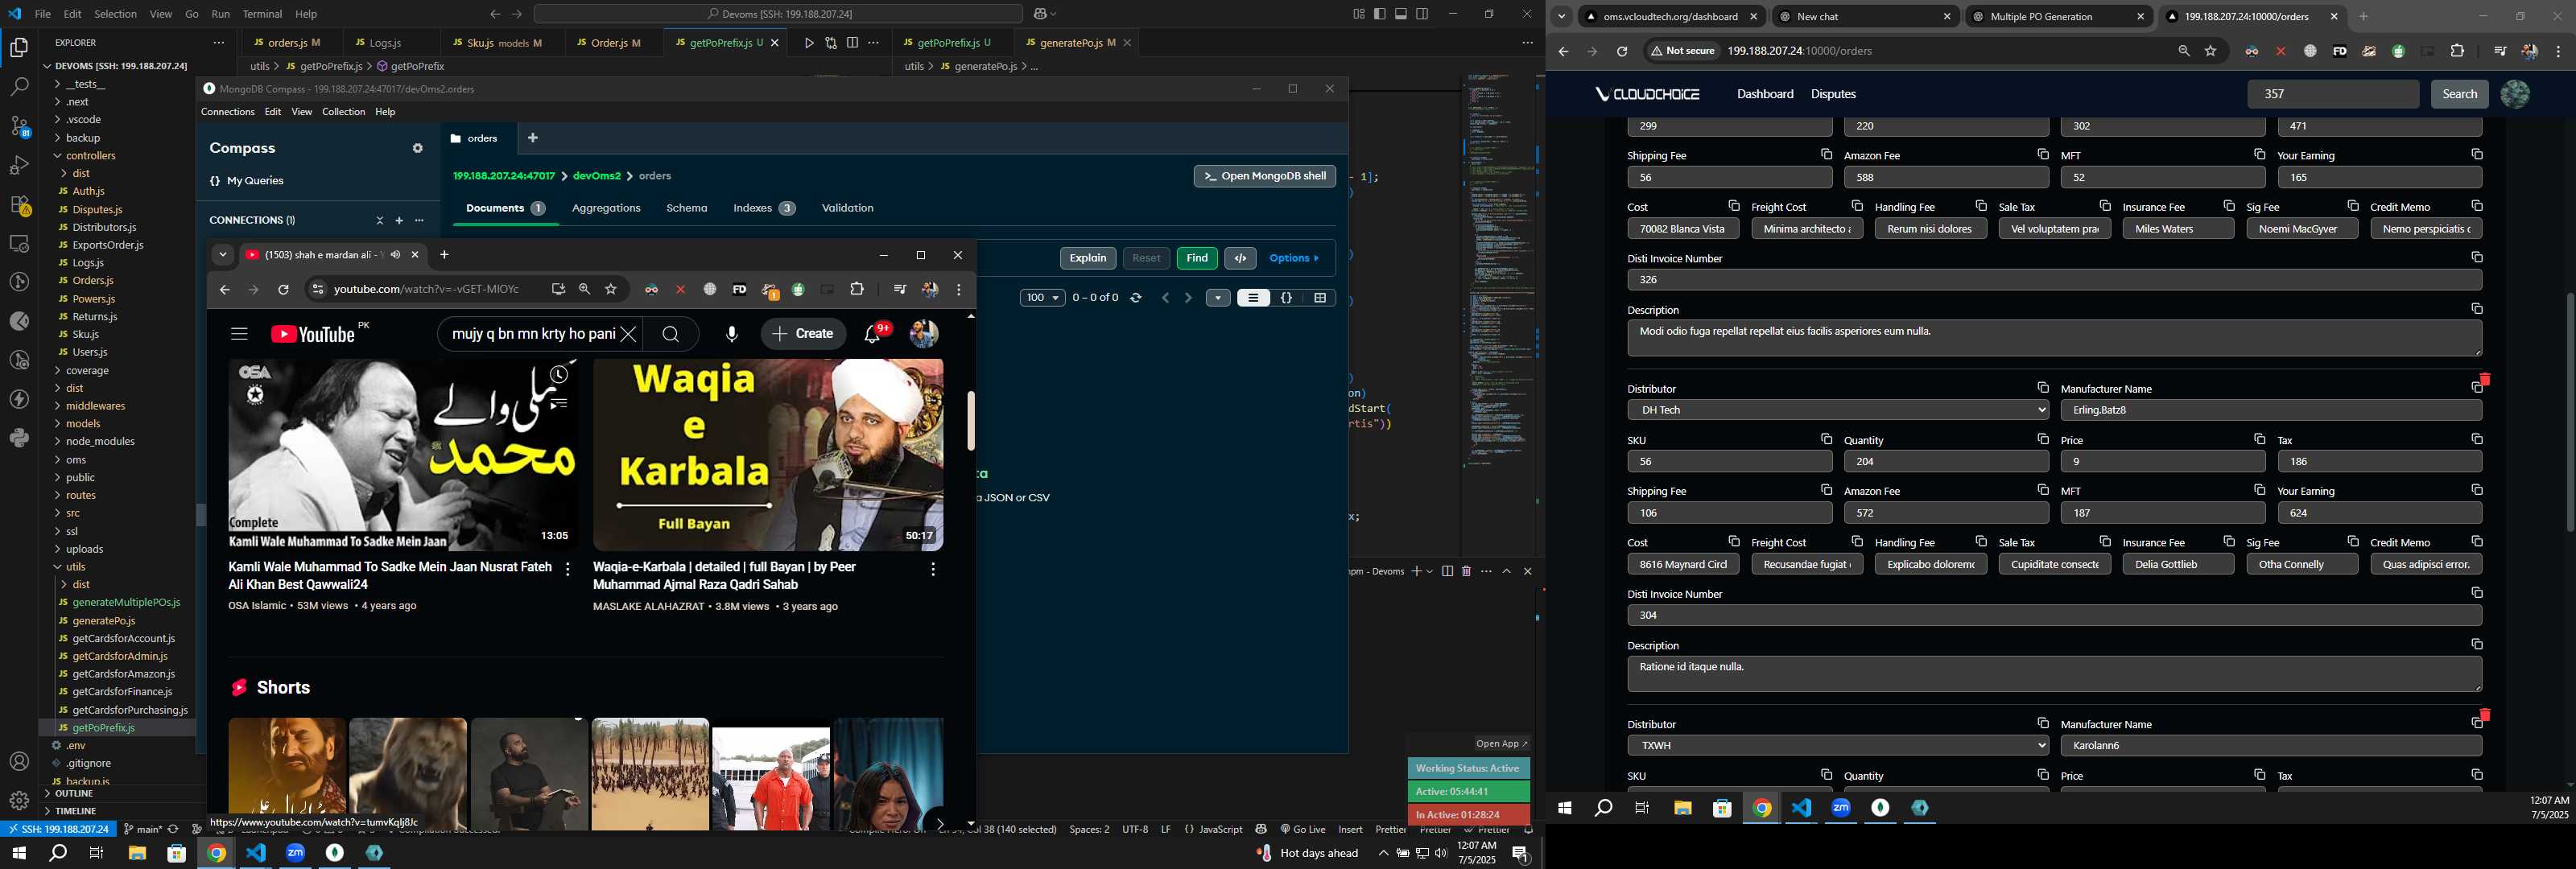This screenshot has width=2576, height=869.
Task: Mute the YouTube tab speaker icon
Action: pos(395,255)
